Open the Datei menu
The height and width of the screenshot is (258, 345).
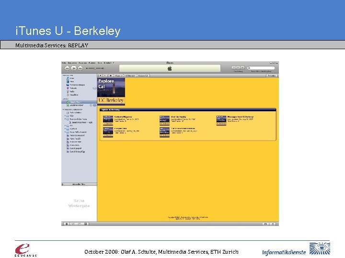[x=64, y=63]
